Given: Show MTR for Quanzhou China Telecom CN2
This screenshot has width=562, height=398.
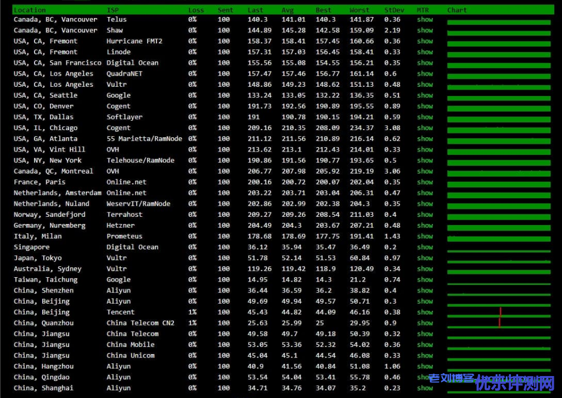Looking at the screenshot, I should point(425,323).
